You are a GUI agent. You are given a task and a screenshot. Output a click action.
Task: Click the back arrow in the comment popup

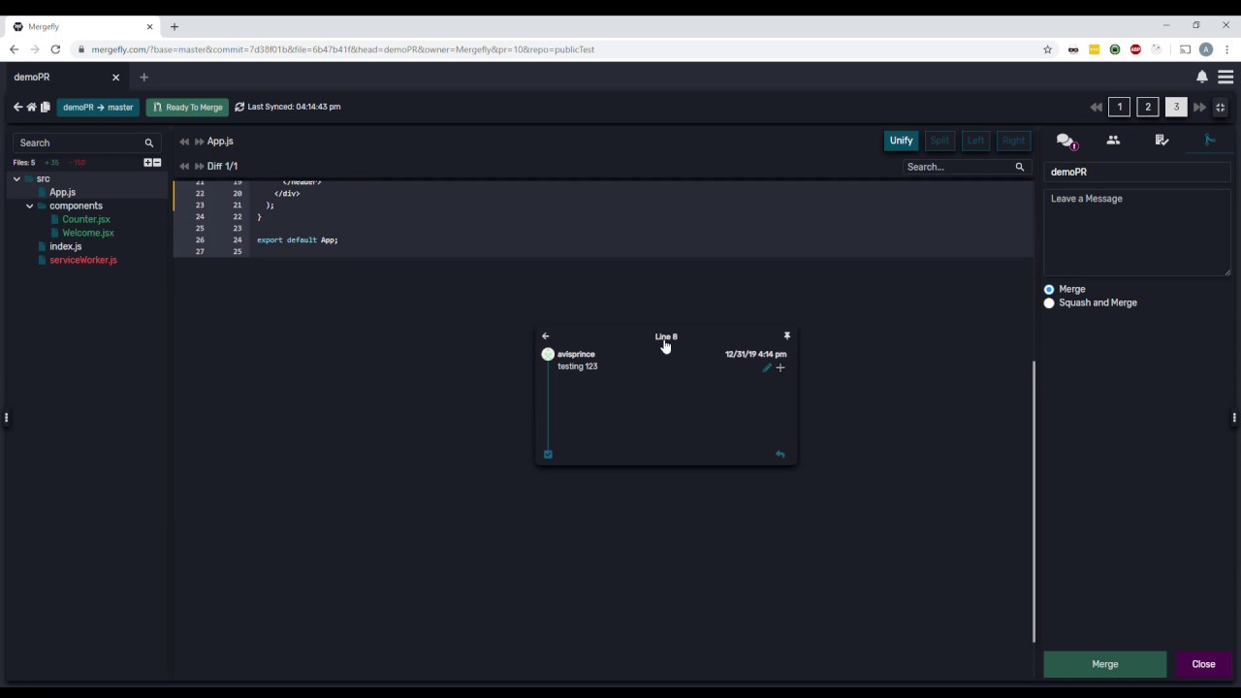(545, 336)
